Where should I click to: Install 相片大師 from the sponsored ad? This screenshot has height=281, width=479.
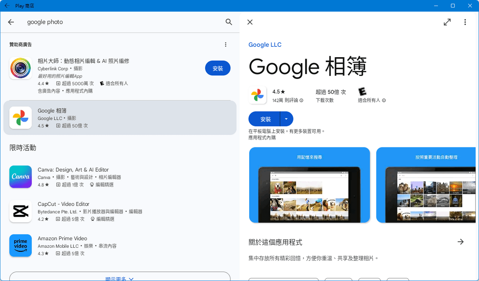tap(218, 68)
